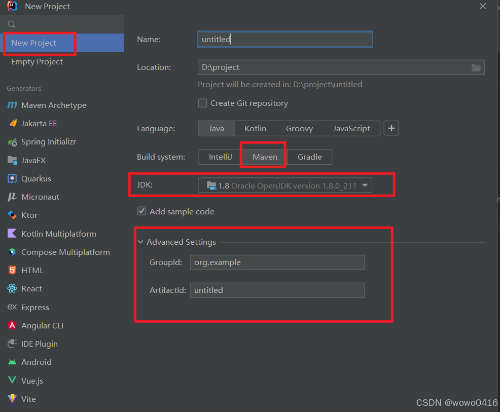Viewport: 500px width, 412px height.
Task: Click the Quarkus logo icon
Action: (x=12, y=178)
